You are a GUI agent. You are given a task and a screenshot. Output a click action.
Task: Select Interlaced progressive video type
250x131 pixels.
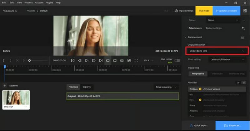pos(237,74)
